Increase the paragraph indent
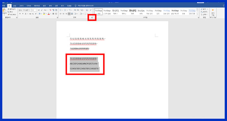This screenshot has height=121, width=227. tap(78, 10)
